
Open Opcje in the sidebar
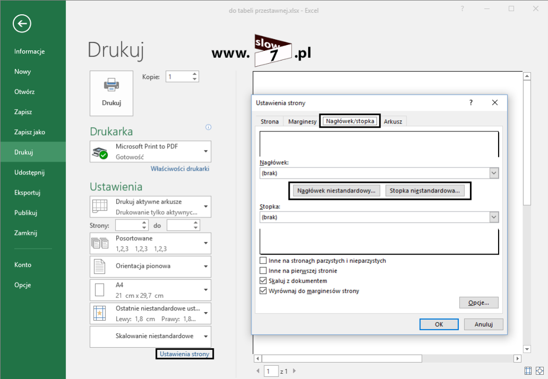point(22,285)
